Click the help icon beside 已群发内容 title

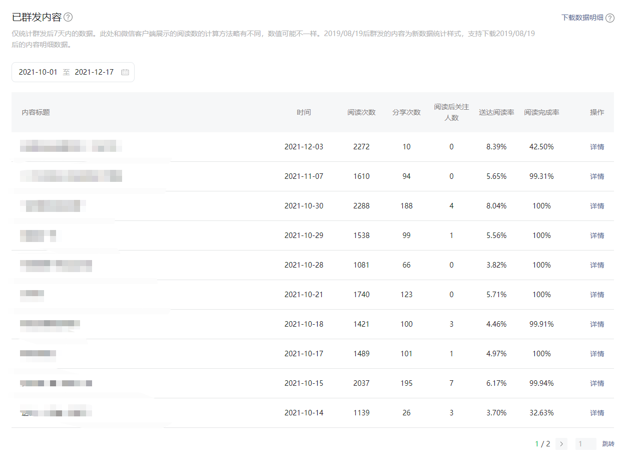coord(68,17)
